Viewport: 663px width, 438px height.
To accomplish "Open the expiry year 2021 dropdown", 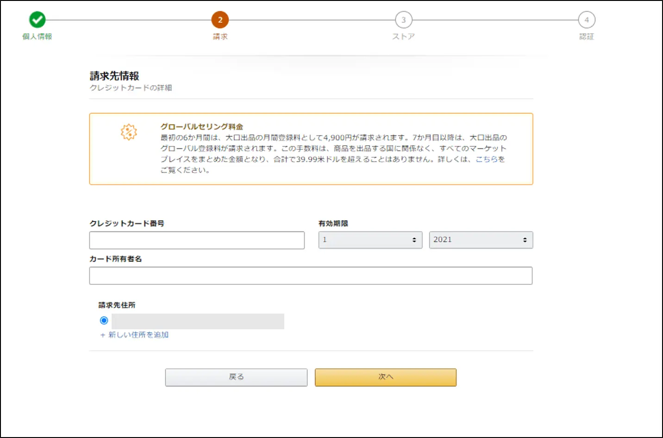I will click(x=481, y=240).
